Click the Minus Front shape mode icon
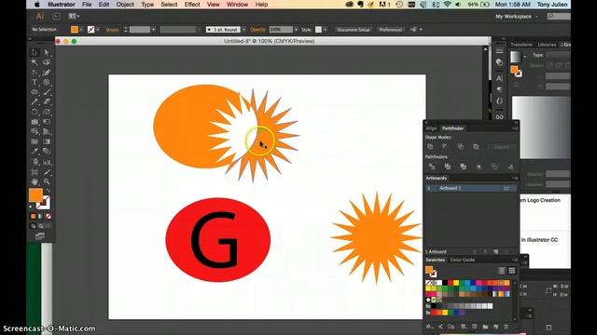The image size is (597, 335). (x=445, y=147)
